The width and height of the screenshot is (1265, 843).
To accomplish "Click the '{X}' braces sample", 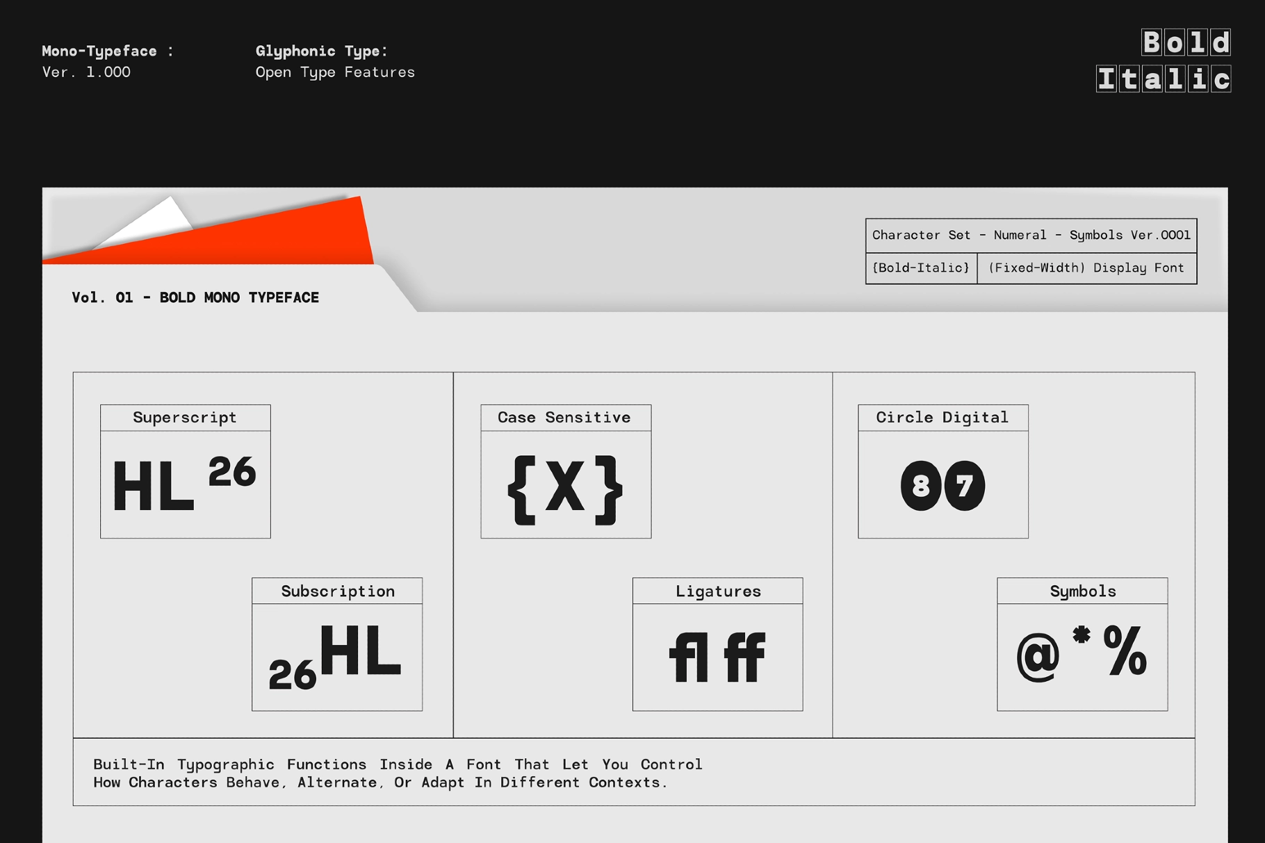I will [x=565, y=490].
